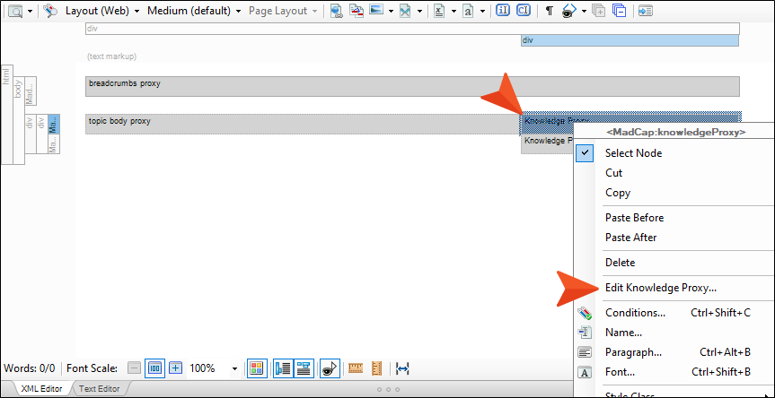This screenshot has width=775, height=398.
Task: Click the insert image icon in toolbar
Action: tap(376, 11)
